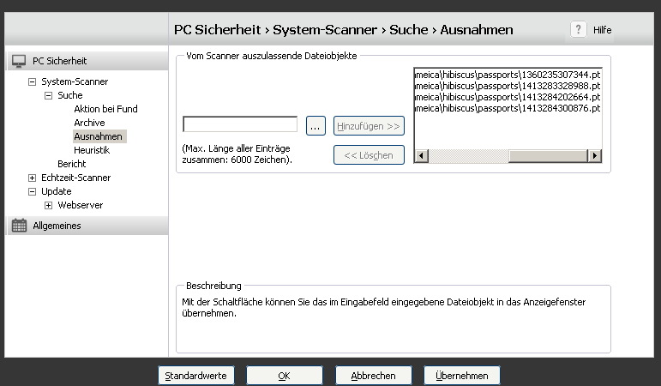Collapse the Update tree node

[33, 191]
